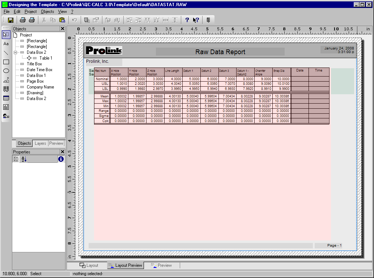Image resolution: width=374 pixels, height=278 pixels.
Task: Collapse the Data Box 2 tree node
Action: pos(16,52)
